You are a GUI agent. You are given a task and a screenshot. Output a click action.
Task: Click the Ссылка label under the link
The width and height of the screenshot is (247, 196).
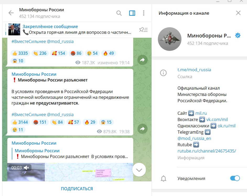pos(185,77)
